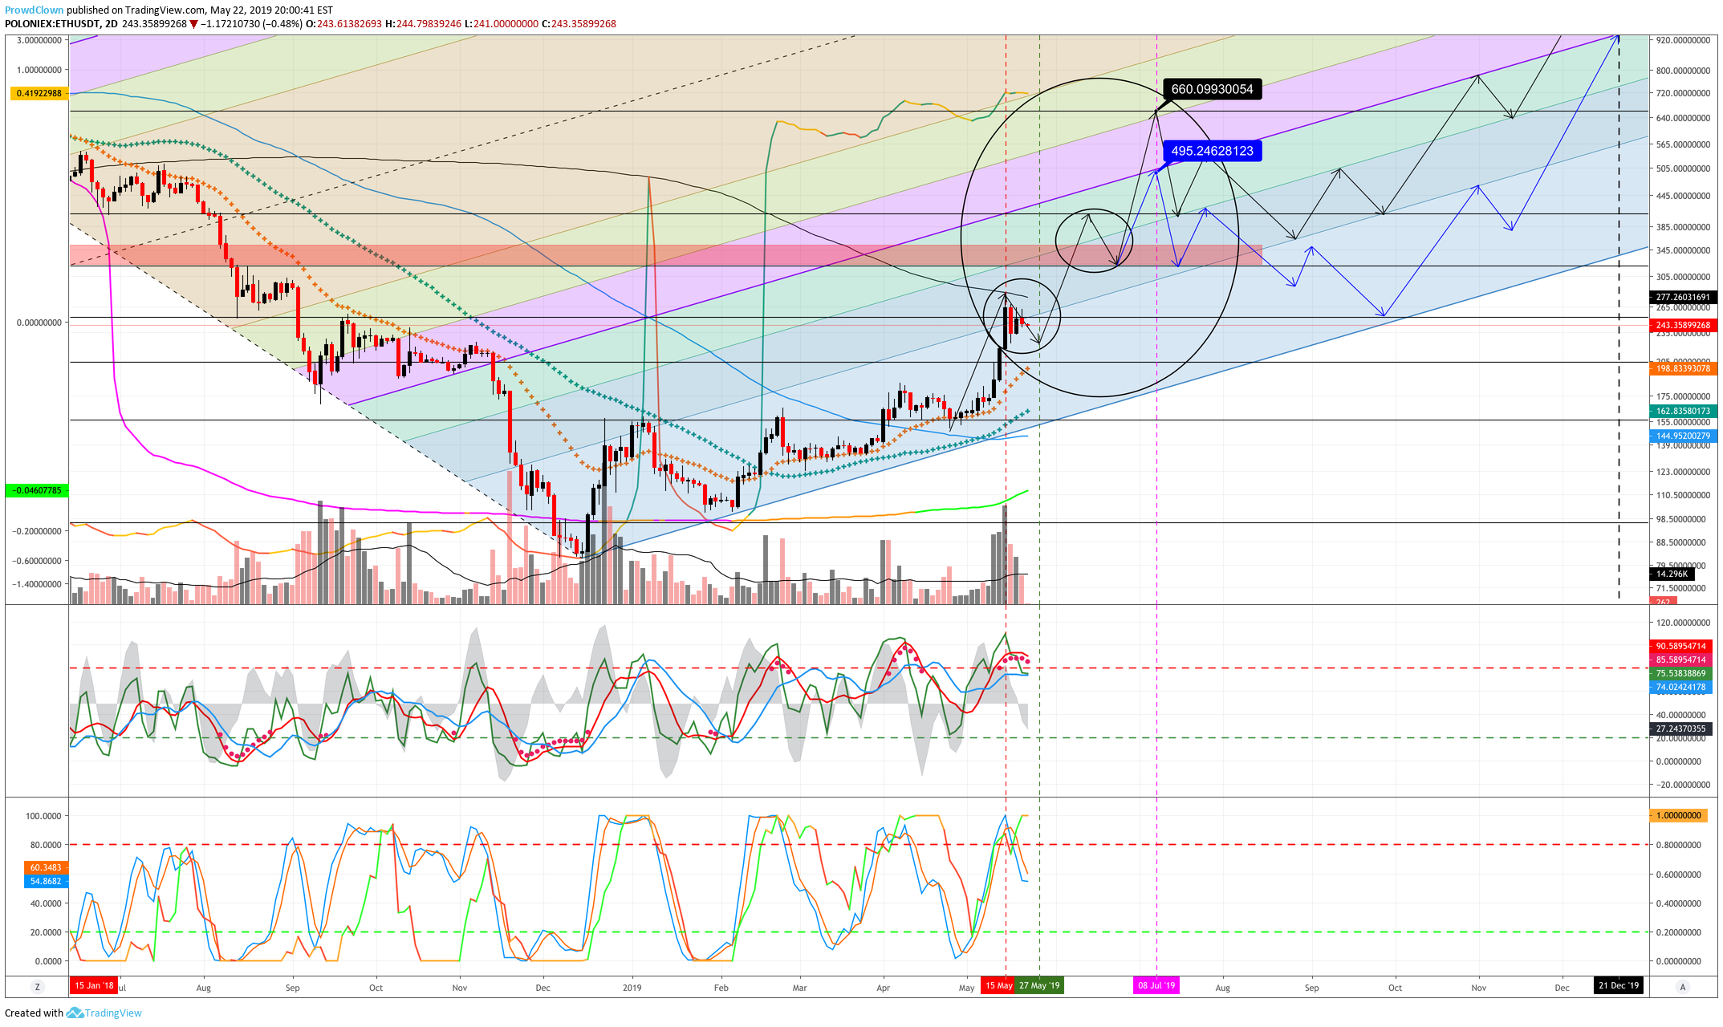This screenshot has width=1723, height=1027.
Task: Click the blue oscillator label 74.02424178
Action: click(x=1680, y=687)
